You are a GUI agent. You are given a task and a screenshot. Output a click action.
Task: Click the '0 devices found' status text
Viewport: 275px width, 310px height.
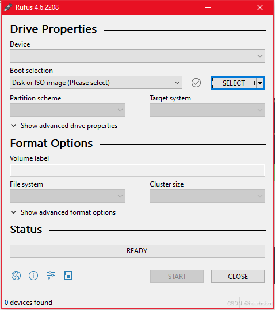[x=29, y=303]
